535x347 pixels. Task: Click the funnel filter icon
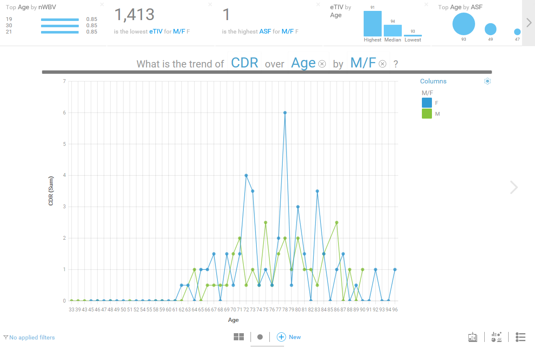pyautogui.click(x=5, y=337)
